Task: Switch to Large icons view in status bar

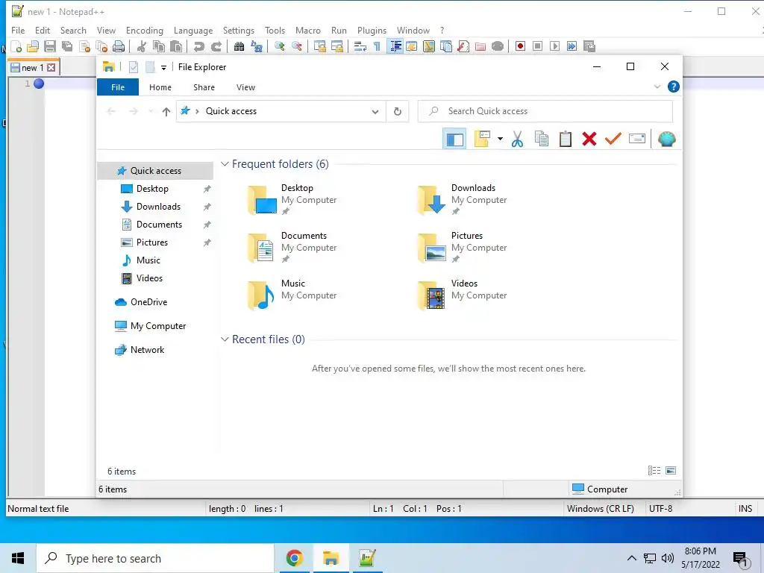Action: pos(671,471)
